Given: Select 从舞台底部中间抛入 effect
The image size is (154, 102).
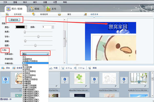Looking at the screenshot, I should (35, 96).
